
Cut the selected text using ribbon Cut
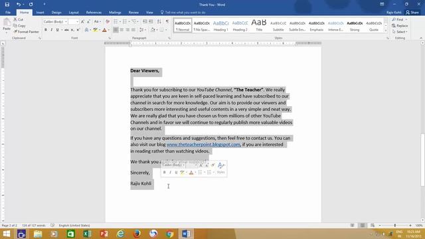(x=19, y=19)
